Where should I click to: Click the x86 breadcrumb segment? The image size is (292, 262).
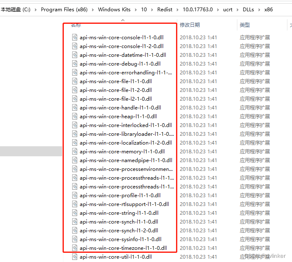[x=268, y=10]
